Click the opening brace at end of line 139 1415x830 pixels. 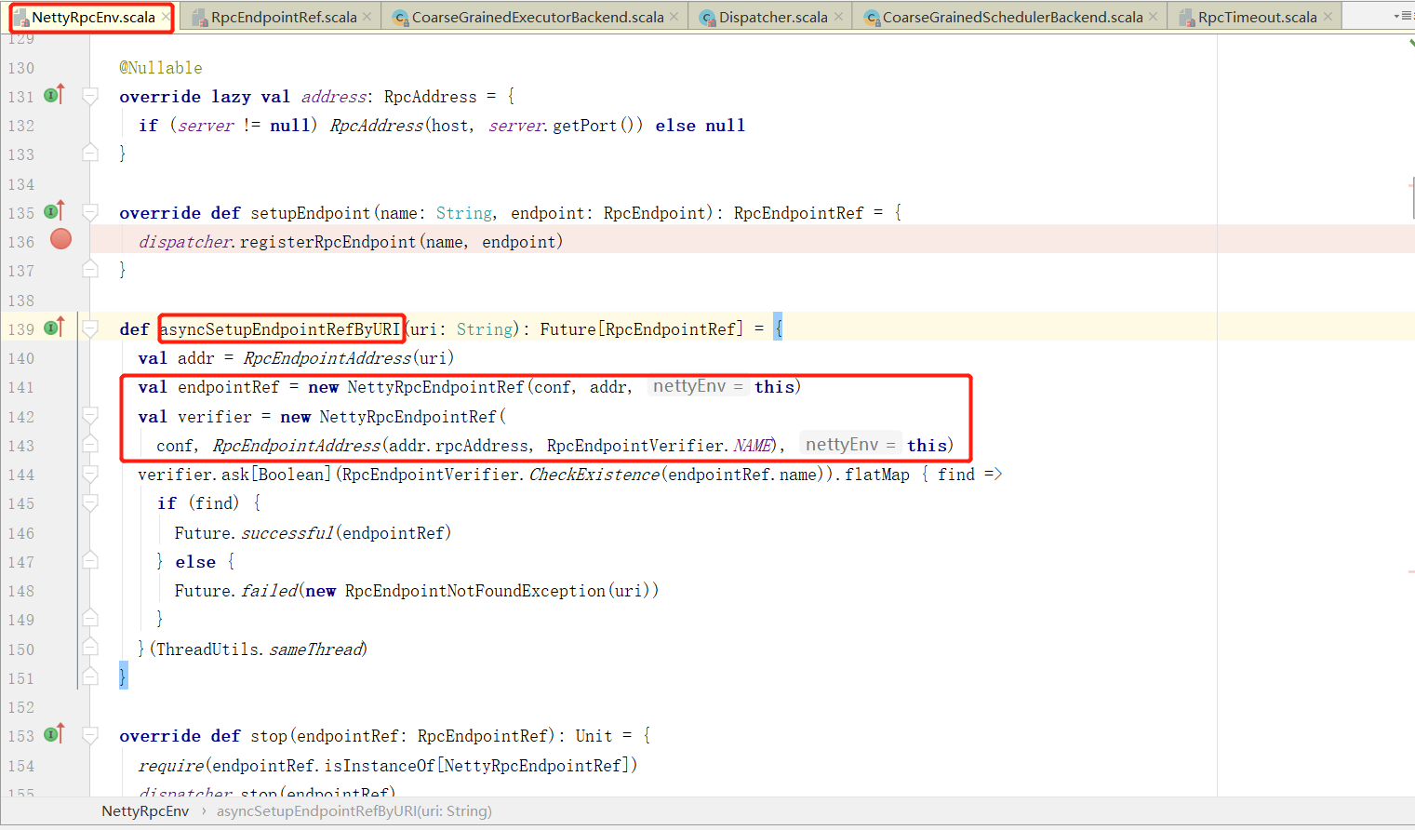778,328
